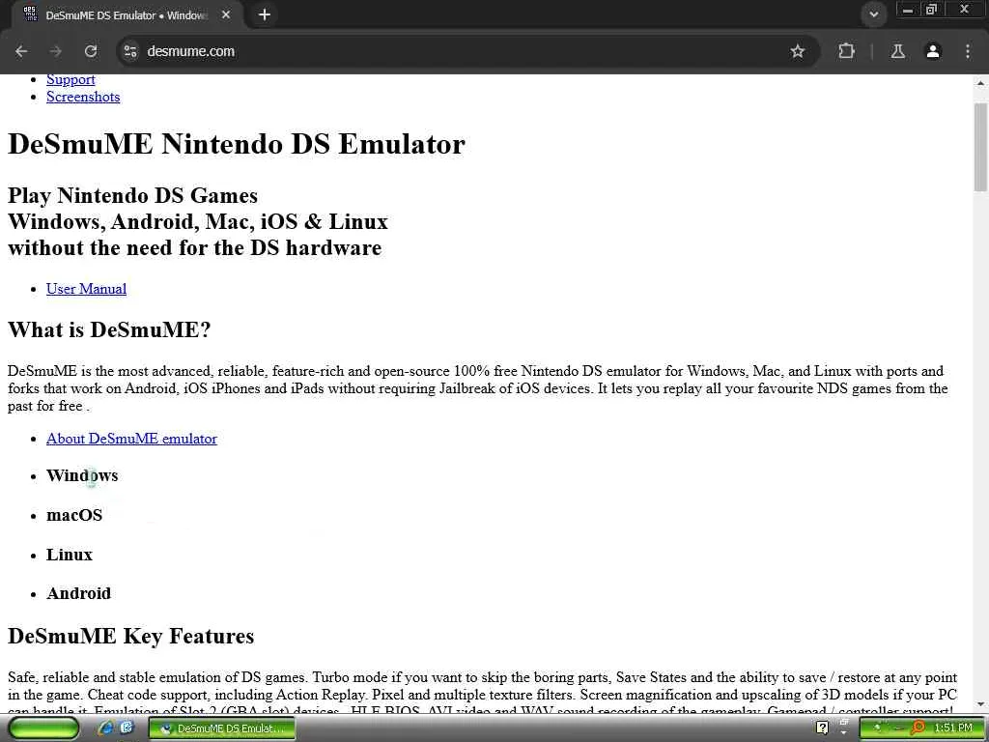
Task: Restore down the Chrome window
Action: (931, 10)
